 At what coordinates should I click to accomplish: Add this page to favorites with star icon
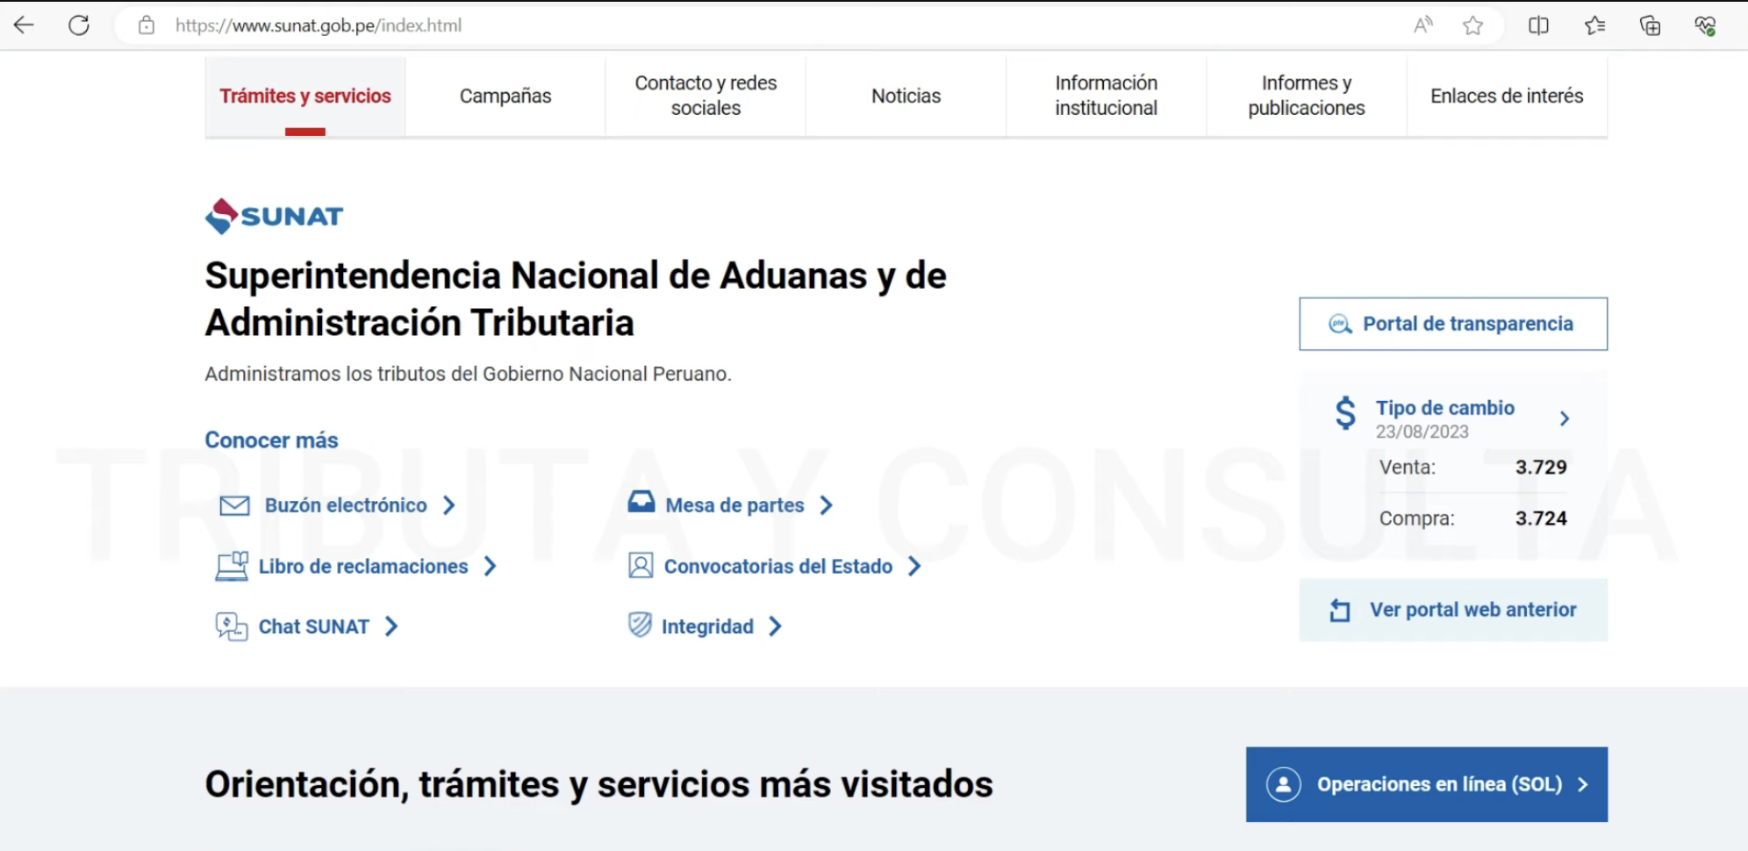pos(1473,25)
